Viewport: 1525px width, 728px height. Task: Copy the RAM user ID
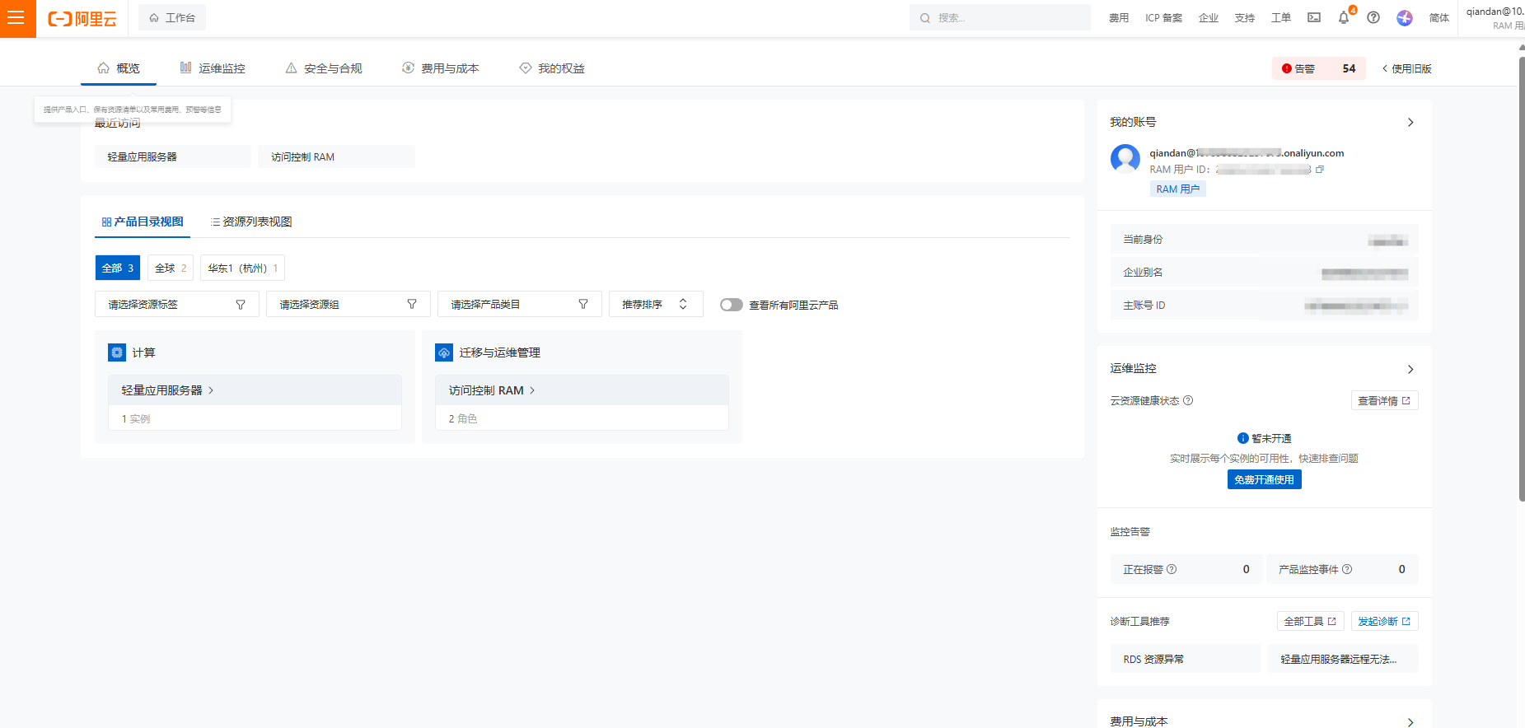point(1320,170)
